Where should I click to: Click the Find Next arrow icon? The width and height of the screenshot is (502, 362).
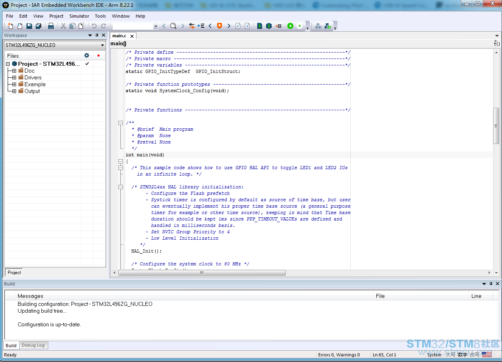(183, 26)
